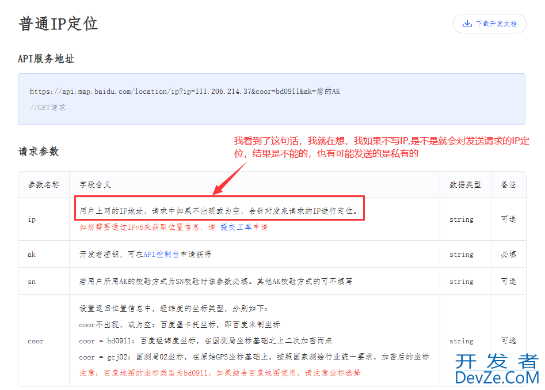The height and width of the screenshot is (390, 545).
Task: Click the API request URL in code block
Action: pyautogui.click(x=185, y=92)
